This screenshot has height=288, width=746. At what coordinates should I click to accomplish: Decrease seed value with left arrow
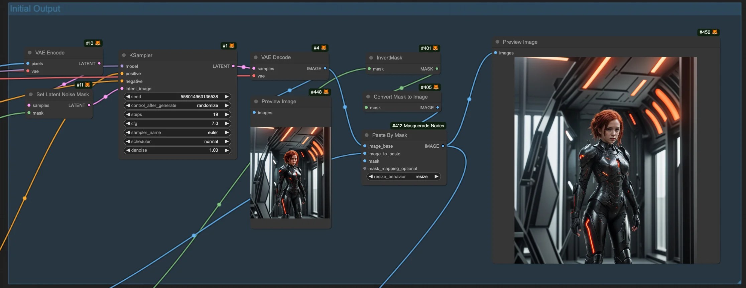point(128,97)
